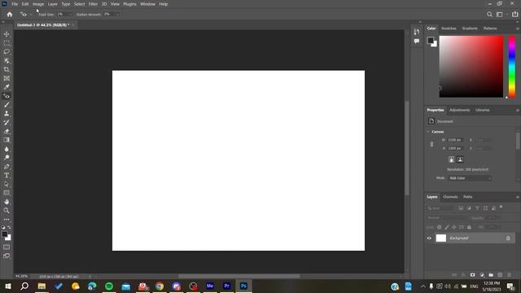Open the Plugins menu

click(129, 4)
